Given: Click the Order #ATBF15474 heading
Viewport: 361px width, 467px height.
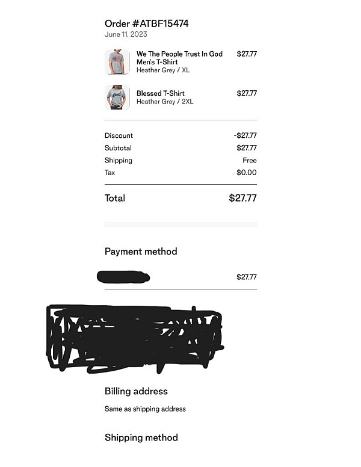Looking at the screenshot, I should pyautogui.click(x=147, y=23).
